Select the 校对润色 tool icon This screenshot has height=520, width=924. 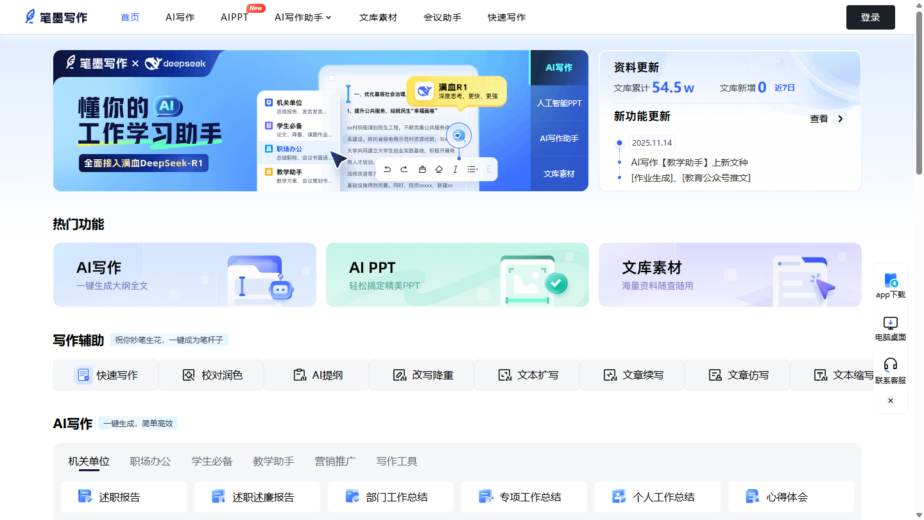pos(189,375)
